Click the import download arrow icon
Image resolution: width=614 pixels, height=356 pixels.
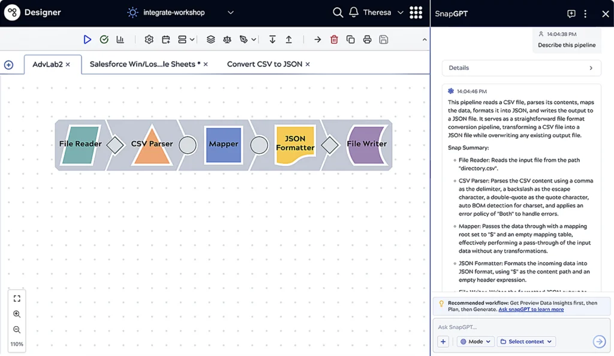pos(272,39)
